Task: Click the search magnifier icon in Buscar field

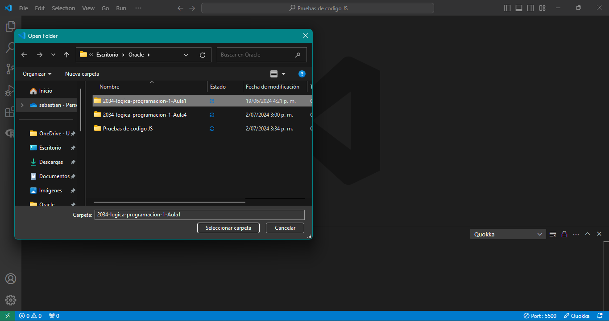Action: click(x=298, y=55)
